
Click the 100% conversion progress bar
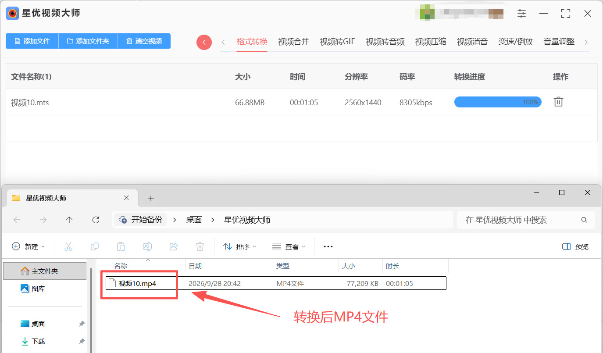pos(498,102)
